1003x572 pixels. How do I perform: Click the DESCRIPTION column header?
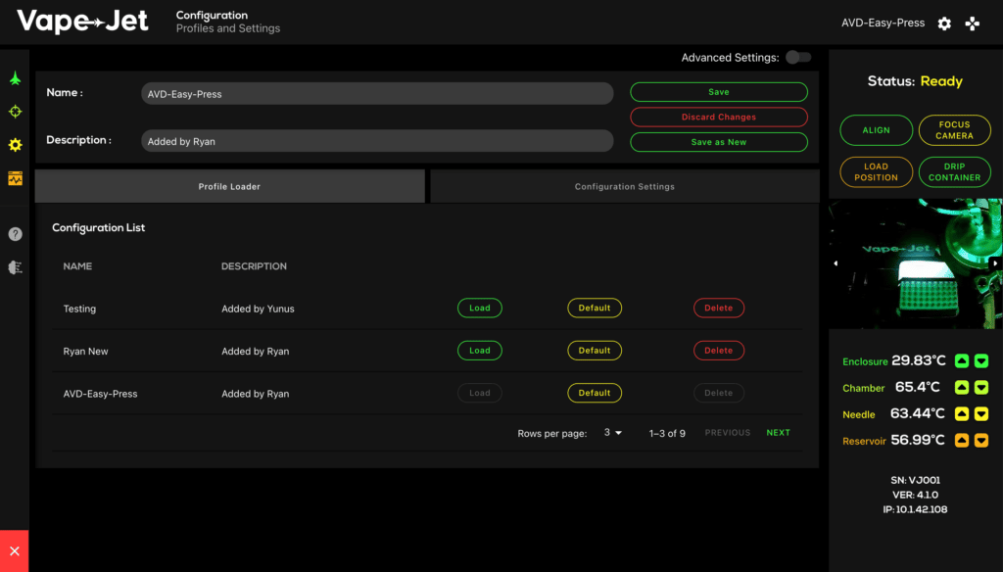coord(254,266)
